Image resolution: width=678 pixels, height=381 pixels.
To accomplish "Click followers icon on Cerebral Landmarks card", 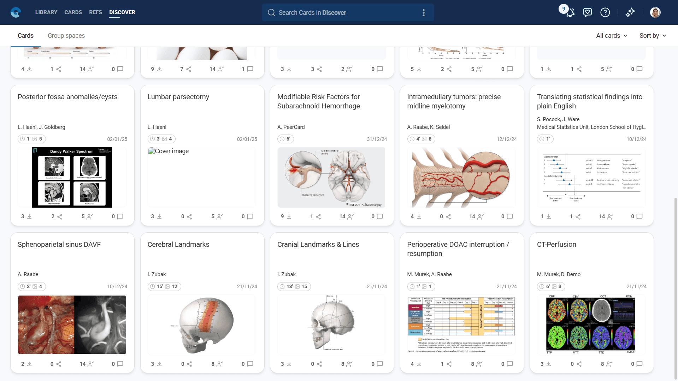I will pos(220,364).
